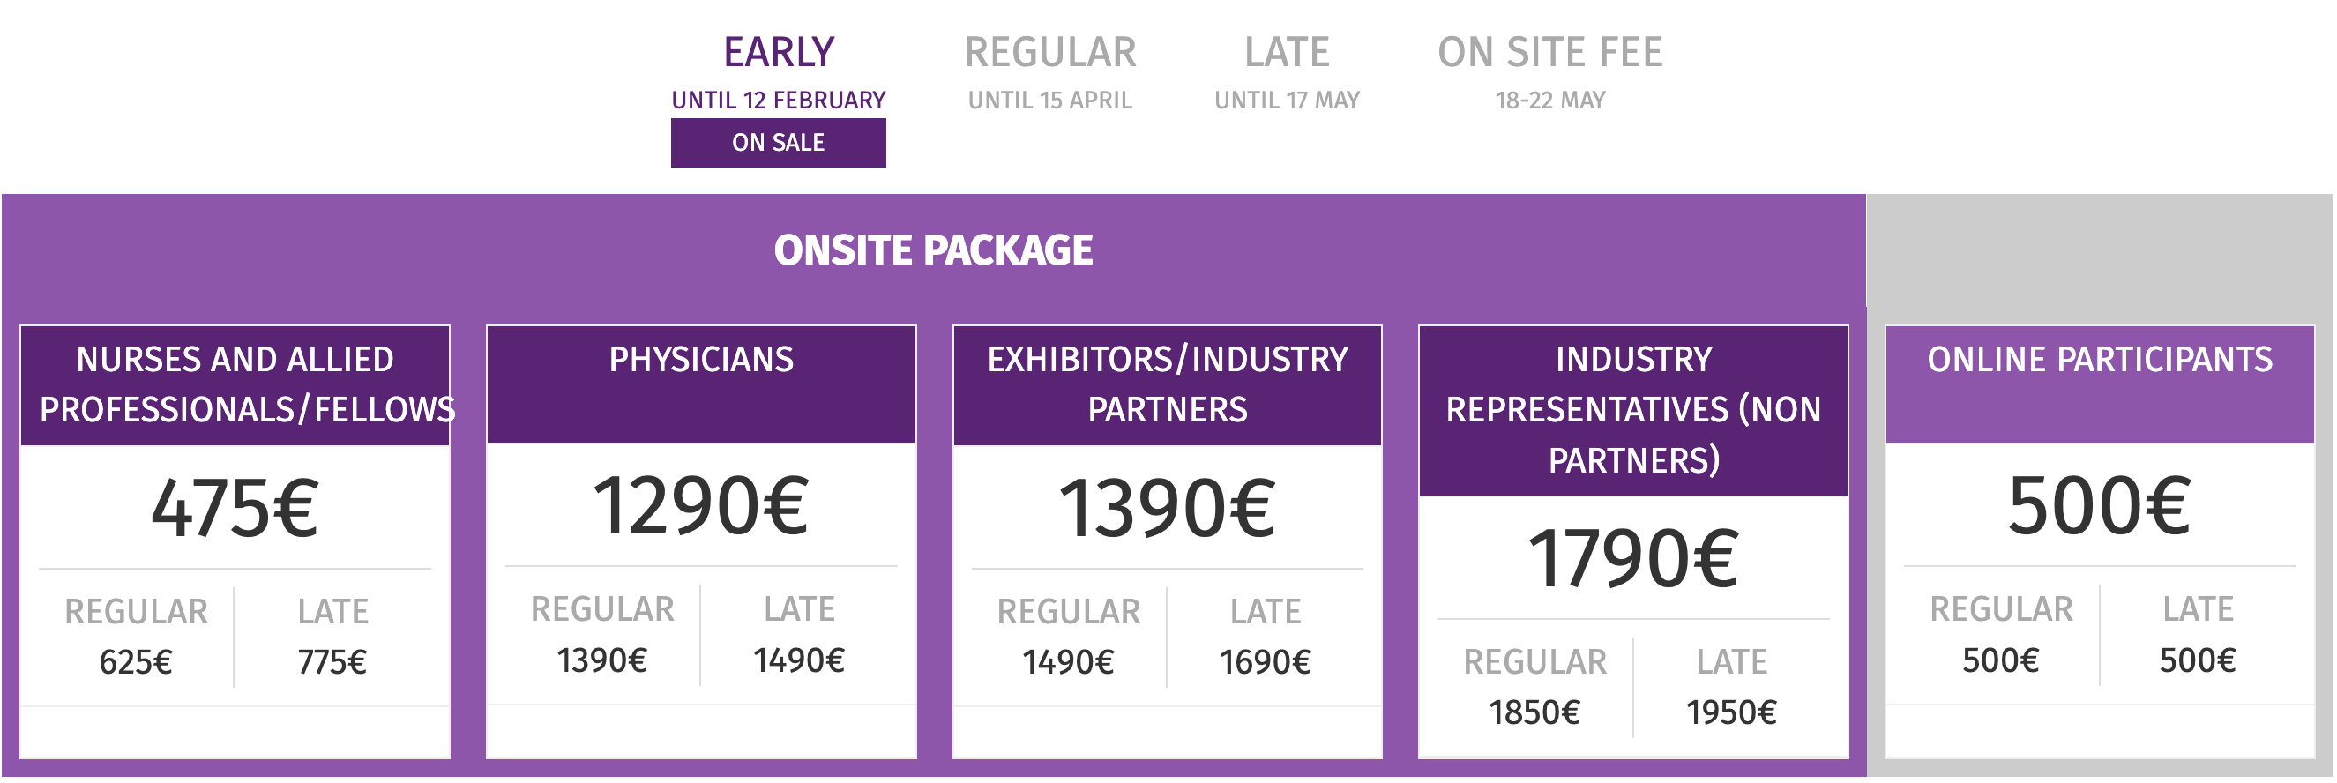The image size is (2337, 783).
Task: Select the EARLY pricing tab
Action: (779, 53)
